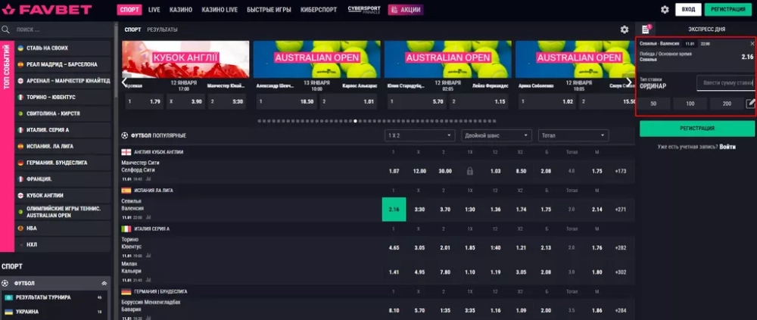The image size is (757, 320).
Task: Open the Тотал market dropdown
Action: point(574,135)
